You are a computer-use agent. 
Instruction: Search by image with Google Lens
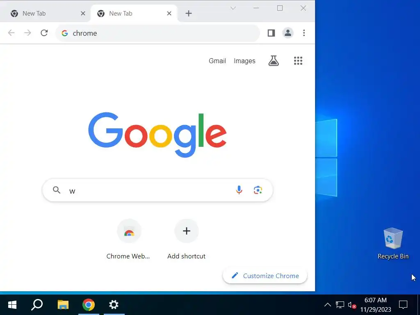coord(258,190)
